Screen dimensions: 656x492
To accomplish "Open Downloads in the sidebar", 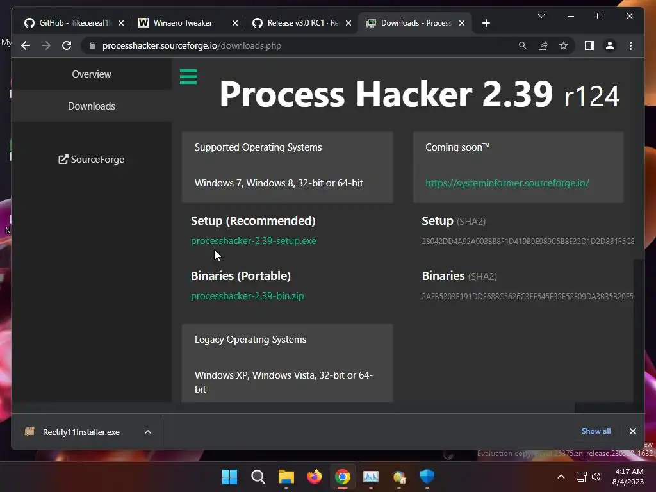I will click(x=91, y=106).
